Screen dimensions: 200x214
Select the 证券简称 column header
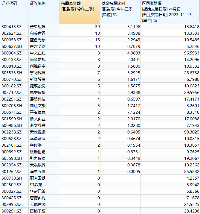(38, 4)
